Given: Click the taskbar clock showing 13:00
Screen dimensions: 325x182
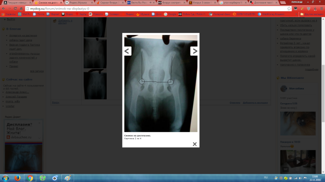Looking at the screenshot, I should (x=315, y=178).
